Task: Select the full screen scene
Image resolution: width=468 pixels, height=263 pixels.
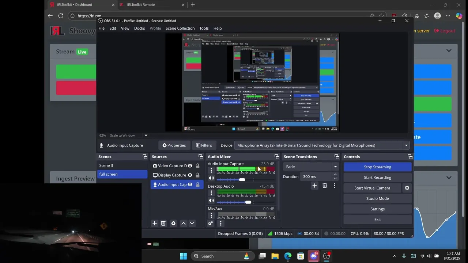Action: [122, 174]
